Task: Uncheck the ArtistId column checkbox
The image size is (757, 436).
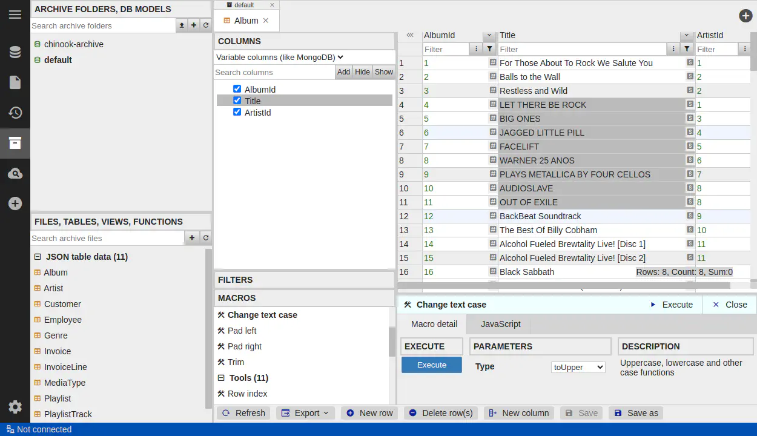Action: 237,112
